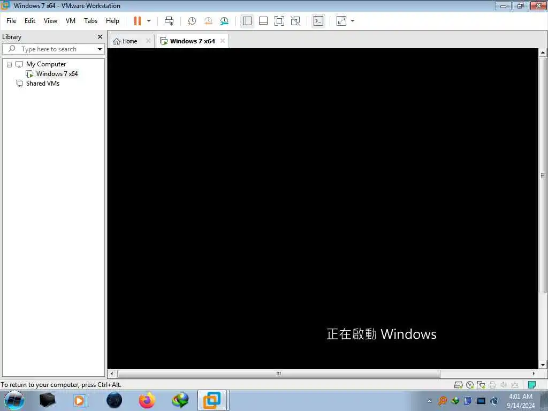
Task: Open the black box taskbar icon
Action: tap(47, 400)
